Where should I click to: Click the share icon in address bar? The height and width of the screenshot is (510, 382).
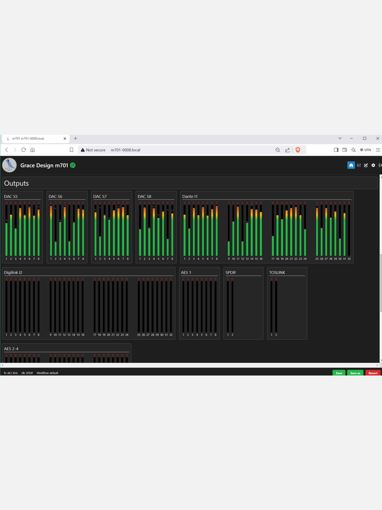point(287,150)
